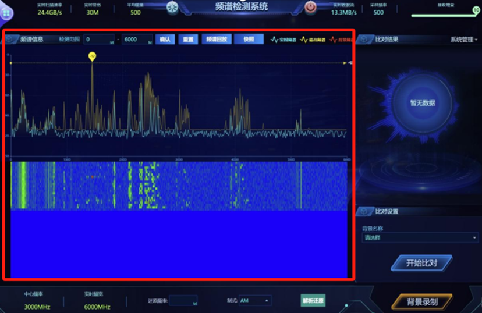Click the 确认 button
The image size is (482, 313).
click(x=165, y=40)
